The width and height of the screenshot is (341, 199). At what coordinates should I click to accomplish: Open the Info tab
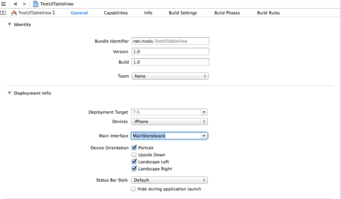(x=148, y=13)
